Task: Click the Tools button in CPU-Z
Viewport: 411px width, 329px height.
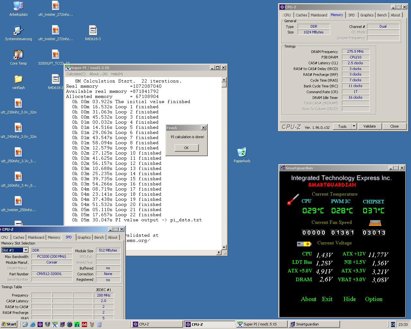Action: 342,126
